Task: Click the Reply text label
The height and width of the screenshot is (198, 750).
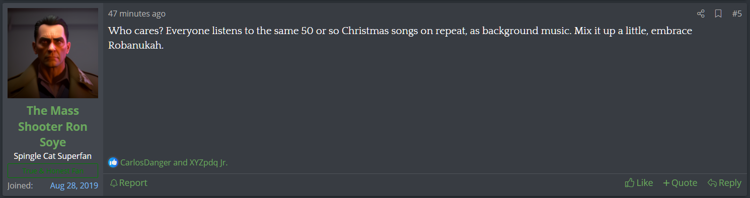Action: [730, 183]
